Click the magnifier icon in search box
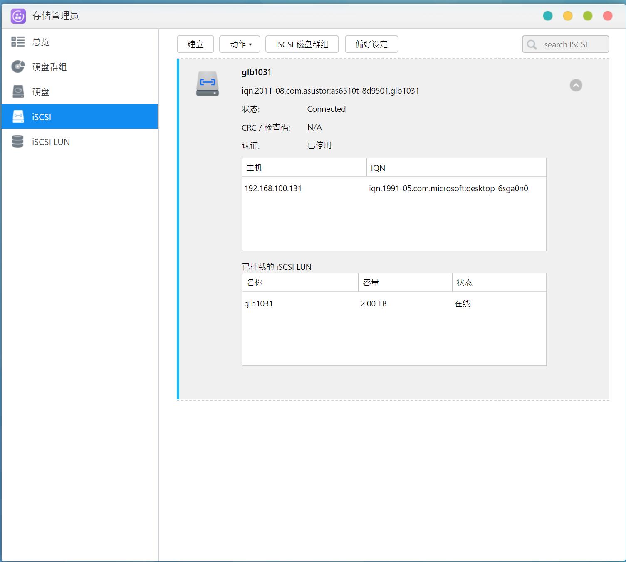Viewport: 626px width, 562px height. point(532,44)
